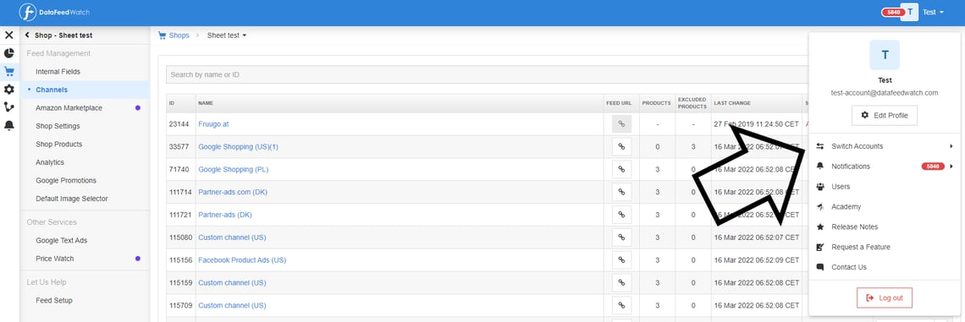The image size is (965, 322).
Task: Expand the Notifications submenu arrow
Action: 951,166
